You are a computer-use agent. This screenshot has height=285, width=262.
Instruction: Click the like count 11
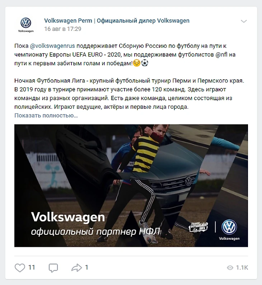(x=32, y=267)
